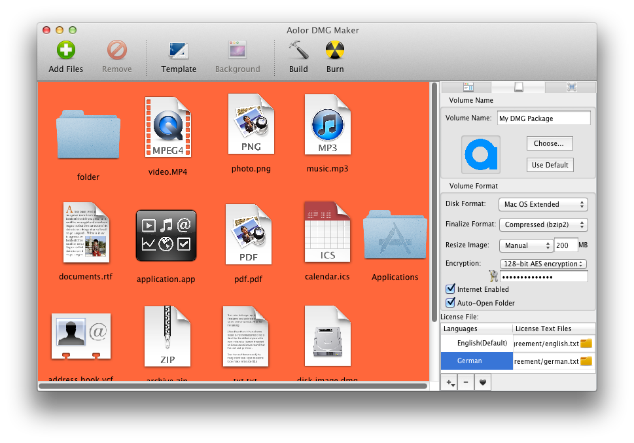Expand the Finalize Format dropdown
634x443 pixels.
[x=543, y=224]
